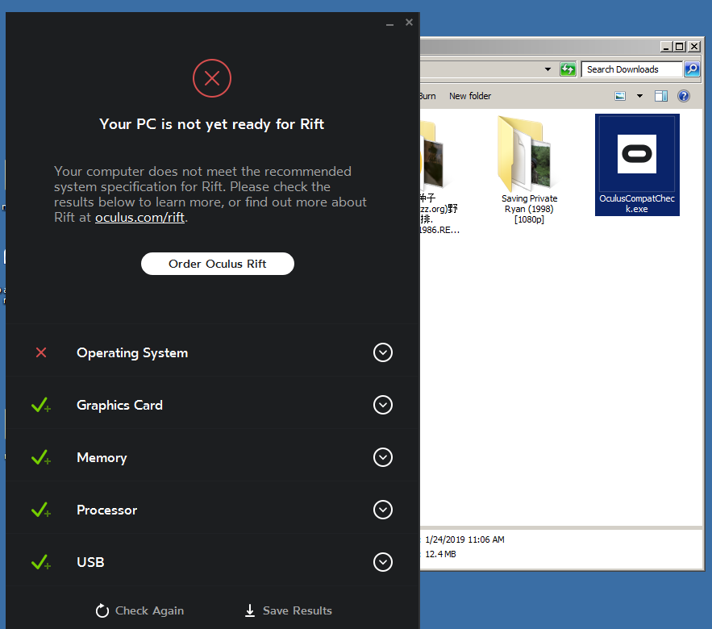The width and height of the screenshot is (712, 629).
Task: Click the 1/24/2019 11:06 AM date in details pane
Action: (x=464, y=539)
